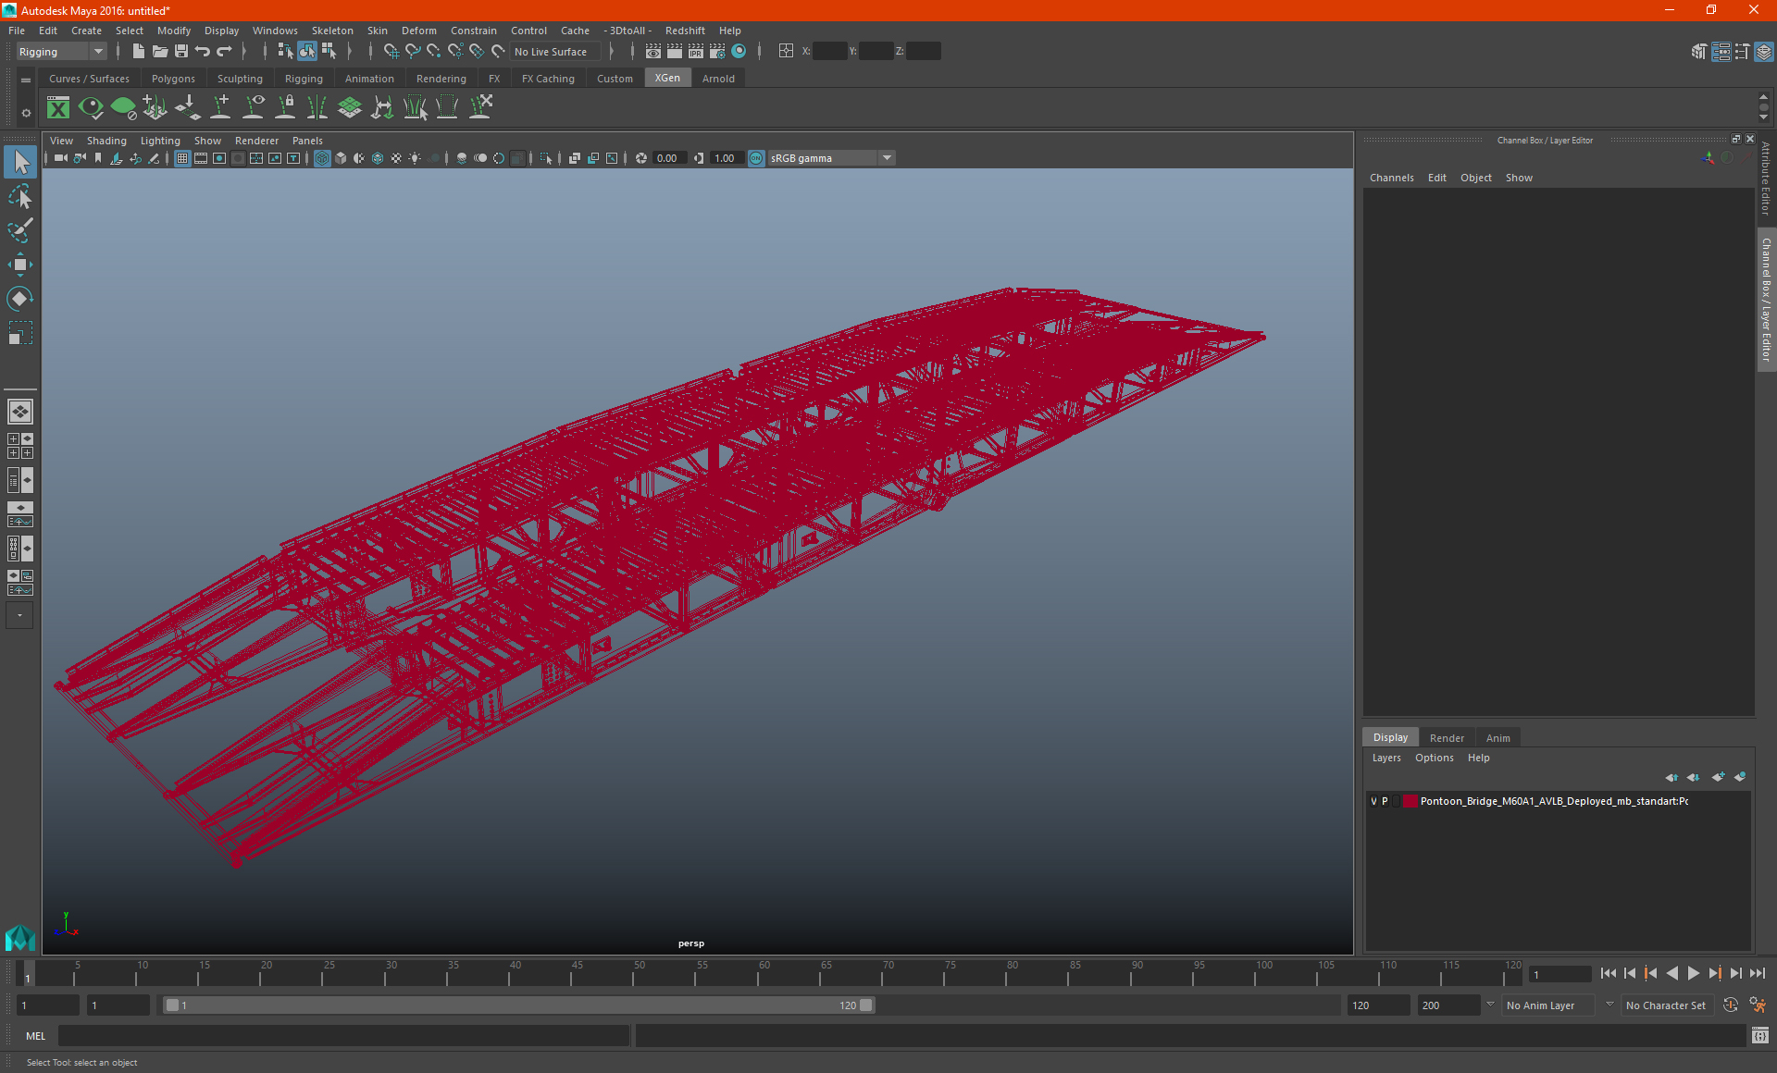Toggle auto keyframe button
This screenshot has height=1073, width=1777.
click(1731, 1005)
